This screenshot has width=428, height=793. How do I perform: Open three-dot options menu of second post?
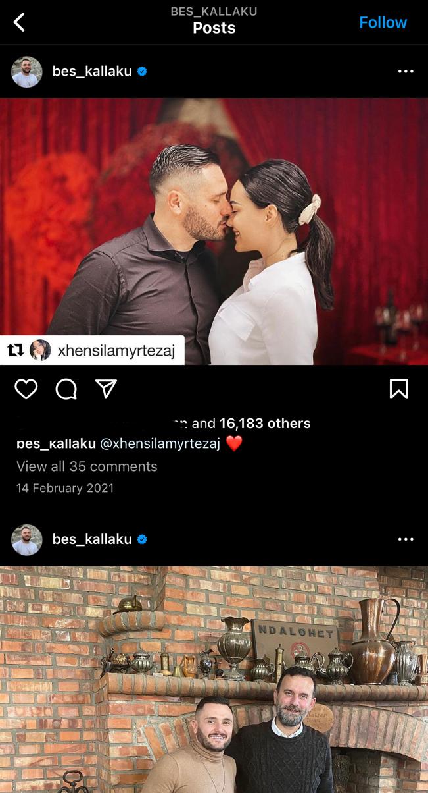406,539
